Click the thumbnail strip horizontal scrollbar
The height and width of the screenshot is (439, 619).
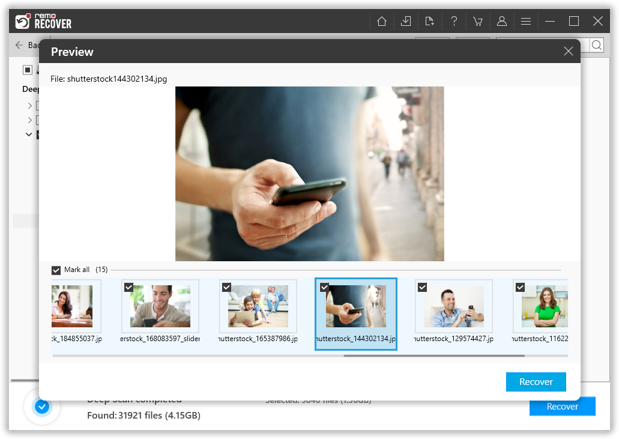(433, 356)
